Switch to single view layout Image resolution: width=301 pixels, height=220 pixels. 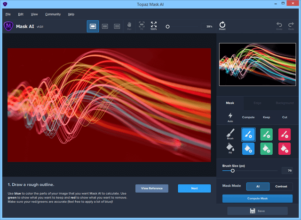coord(93,27)
